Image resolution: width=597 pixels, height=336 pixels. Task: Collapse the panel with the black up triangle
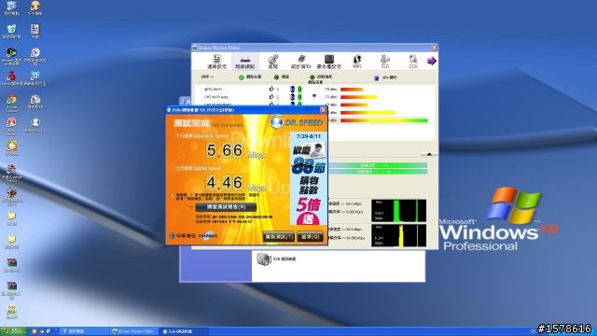point(429,154)
